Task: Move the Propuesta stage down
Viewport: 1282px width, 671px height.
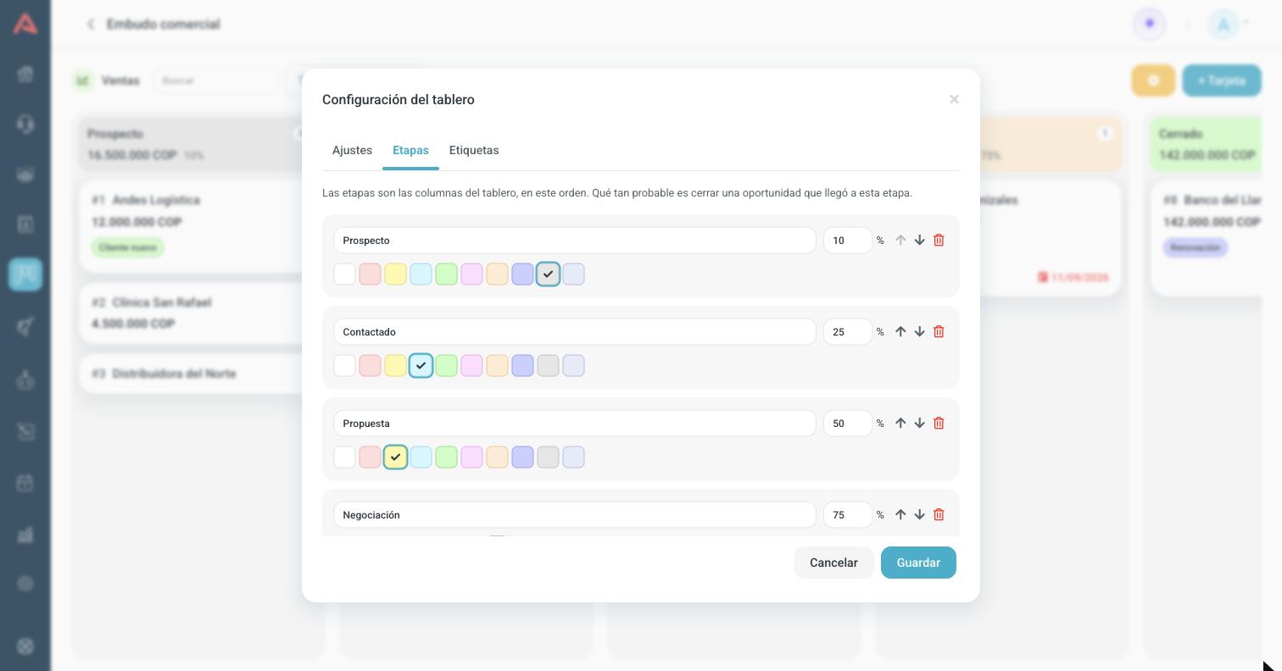Action: coord(919,423)
